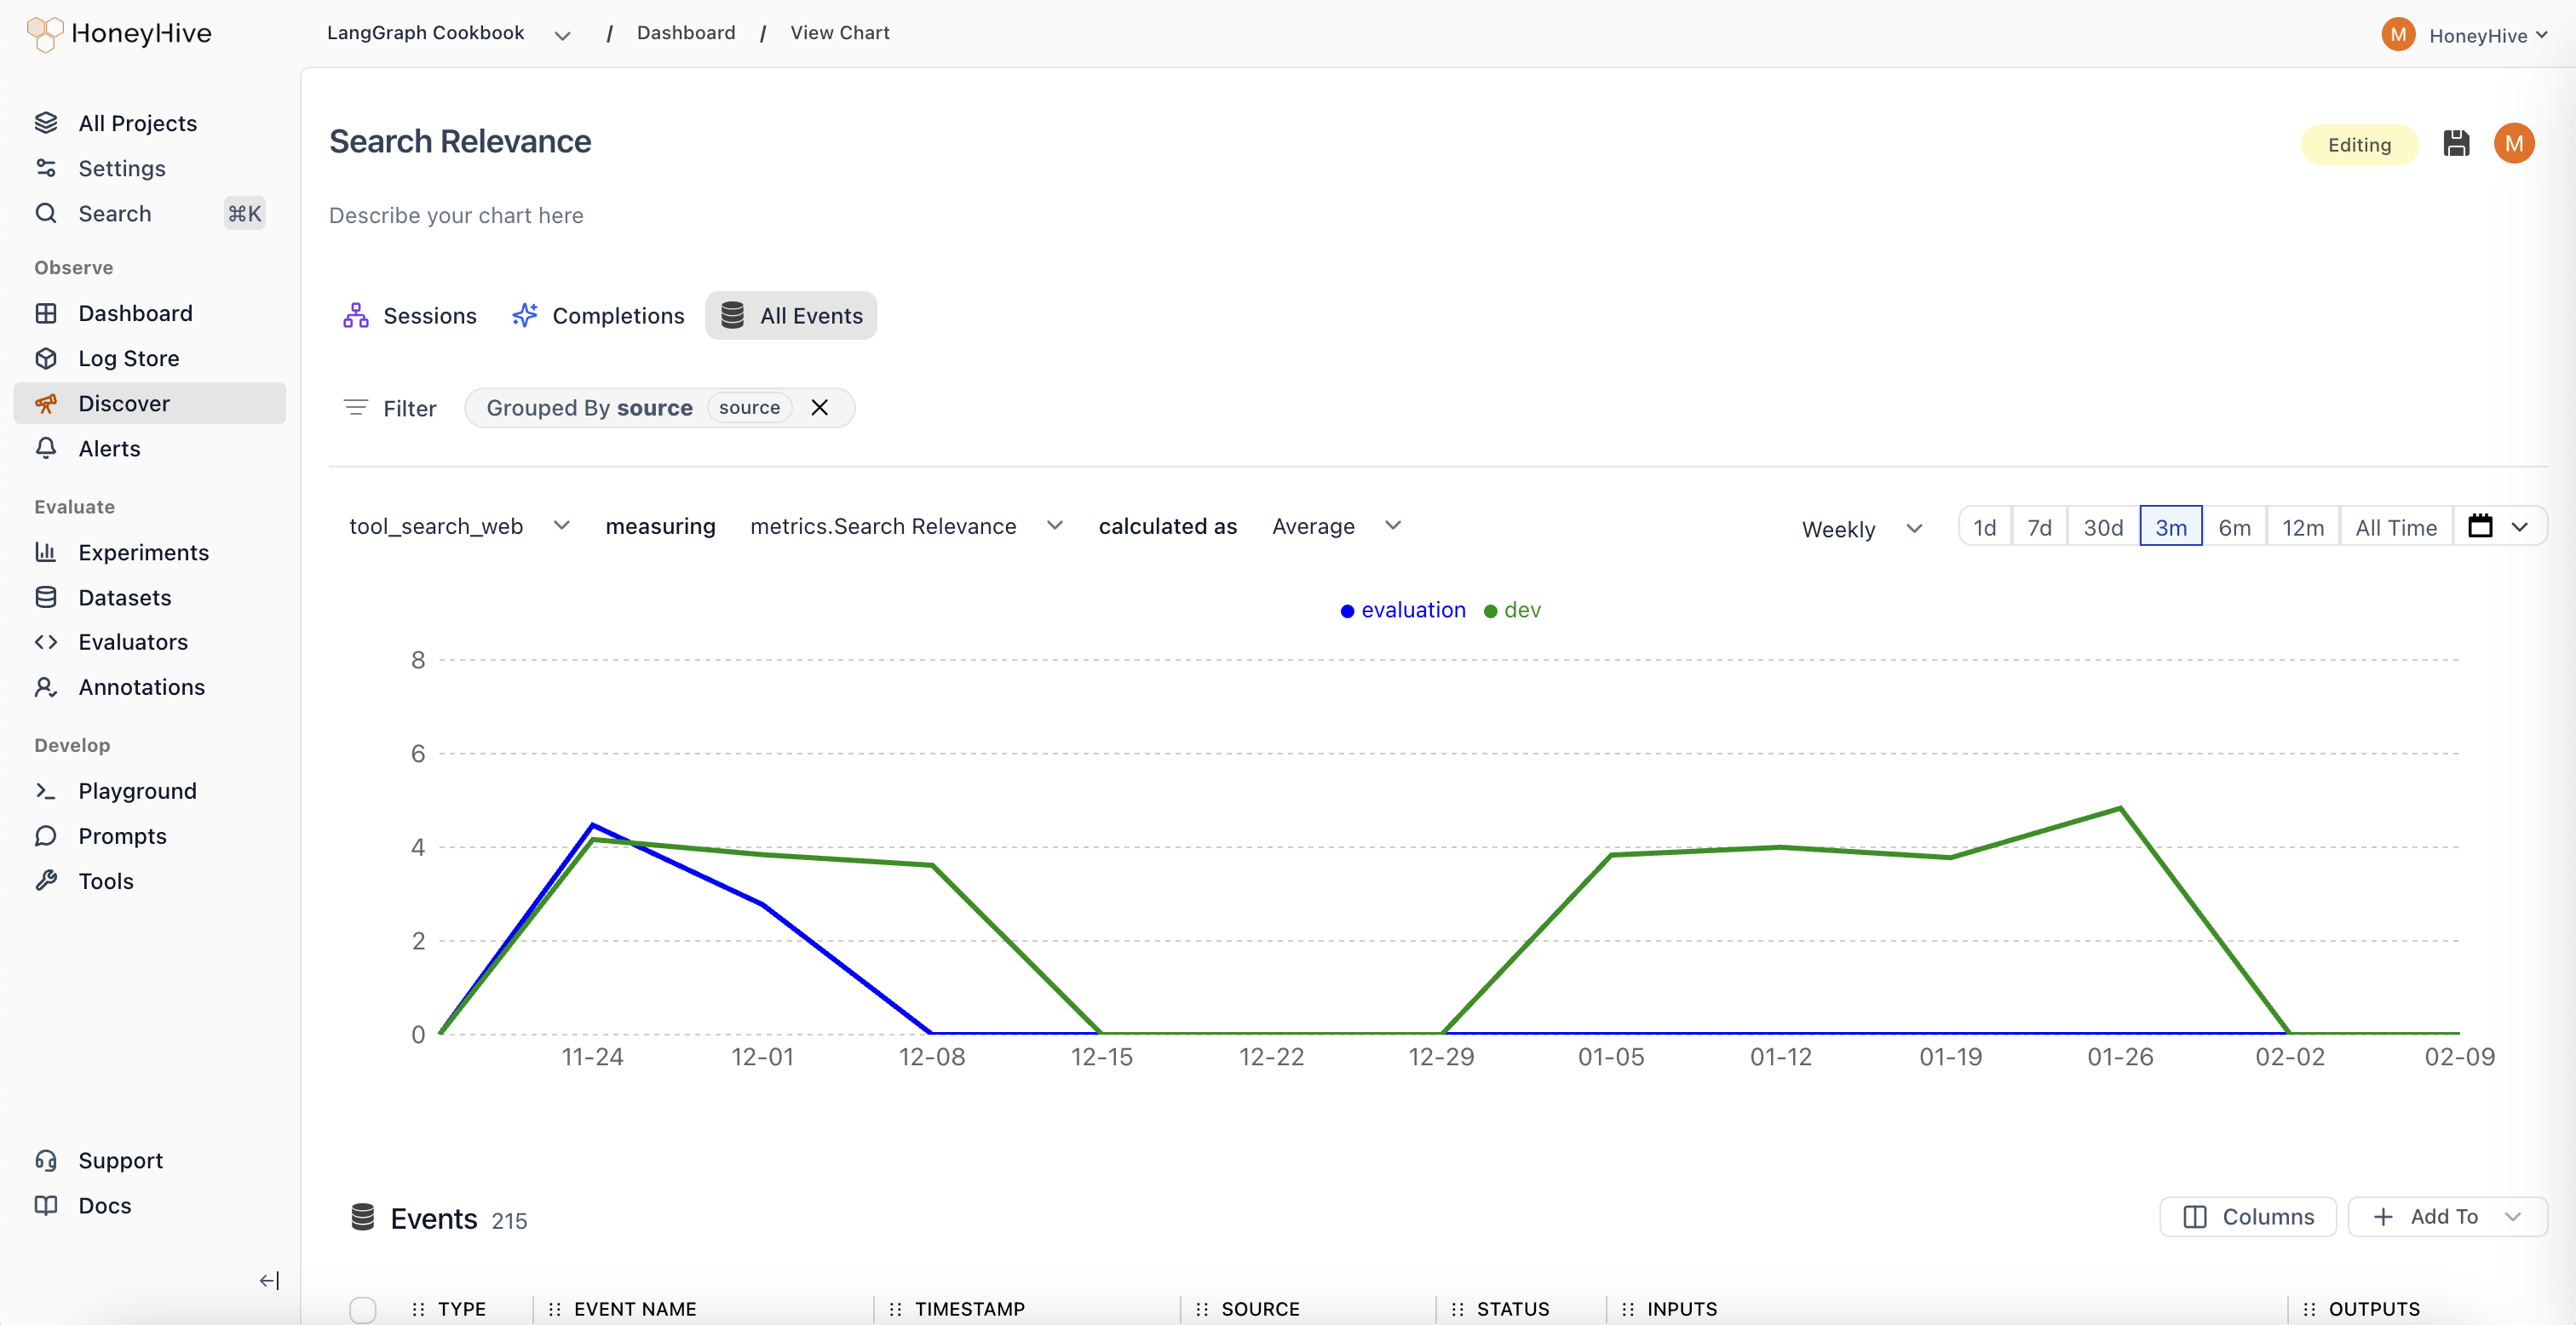Click the calendar date picker icon
This screenshot has width=2576, height=1325.
[x=2482, y=525]
